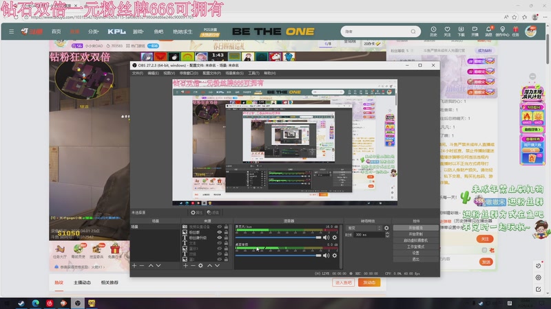Click 开始推流 start streaming button in OBS

click(416, 228)
